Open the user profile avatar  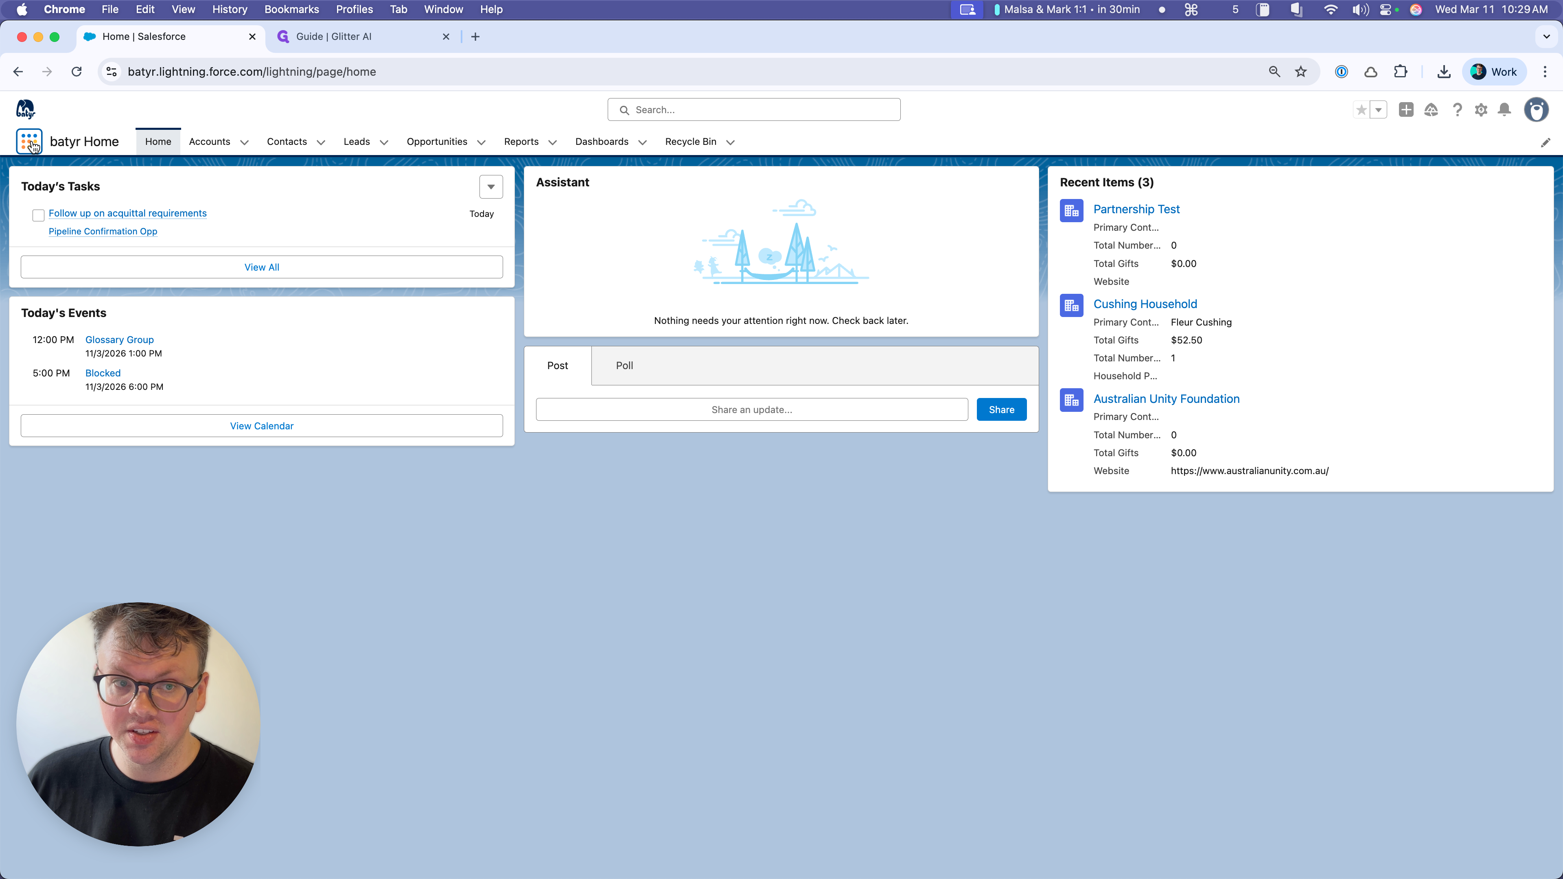[1536, 110]
